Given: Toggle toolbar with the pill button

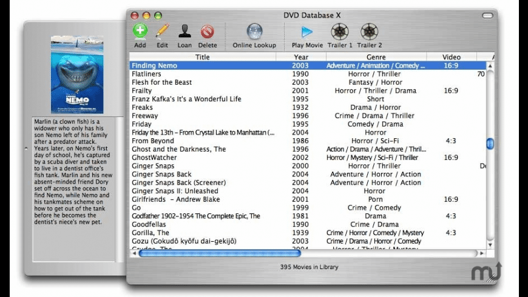Looking at the screenshot, I should (487, 16).
